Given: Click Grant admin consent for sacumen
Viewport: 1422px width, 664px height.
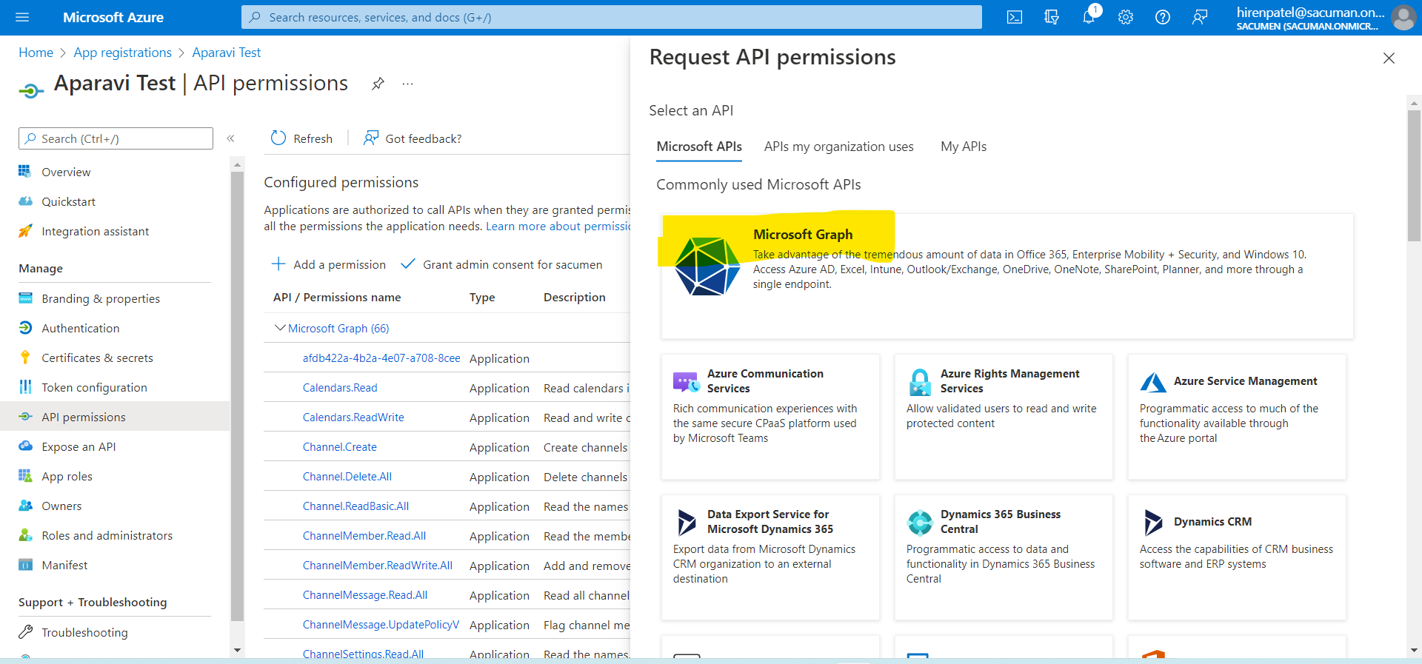Looking at the screenshot, I should 501,264.
